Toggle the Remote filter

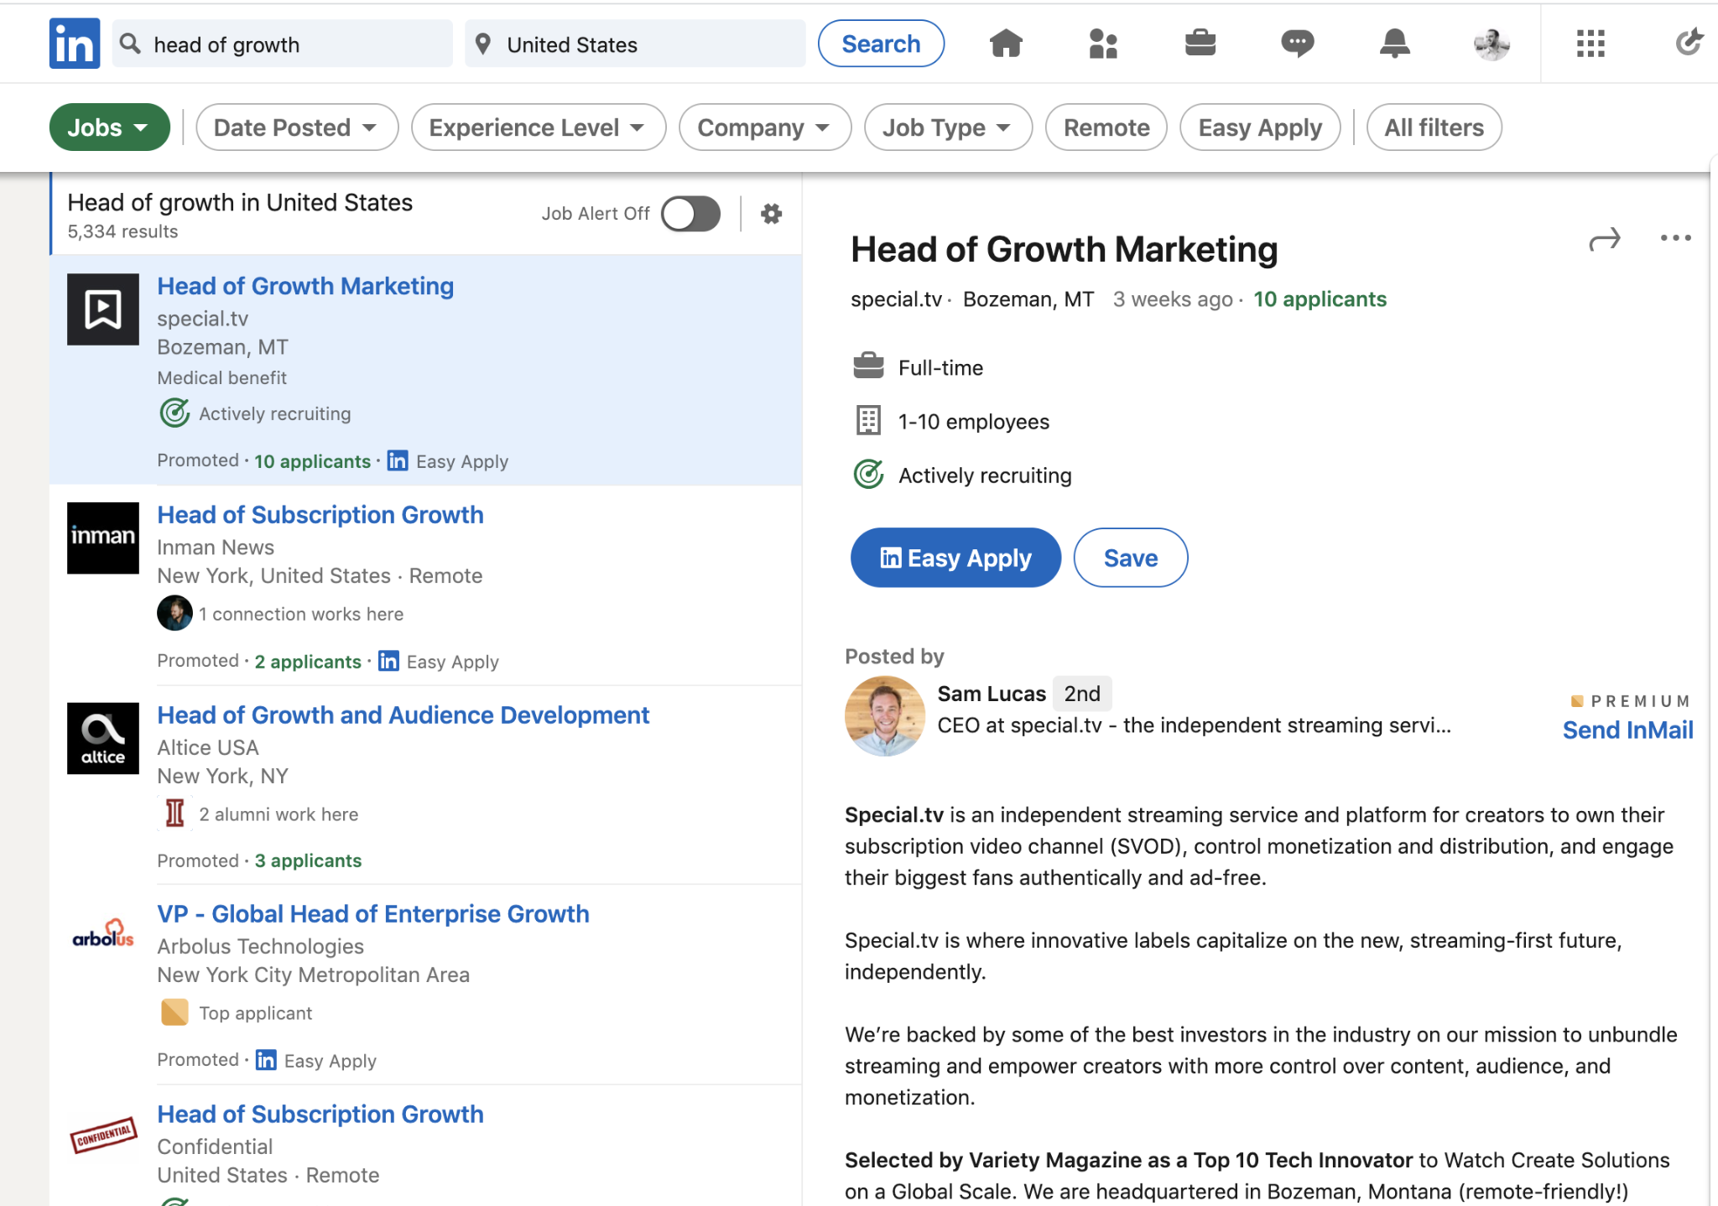pyautogui.click(x=1106, y=127)
